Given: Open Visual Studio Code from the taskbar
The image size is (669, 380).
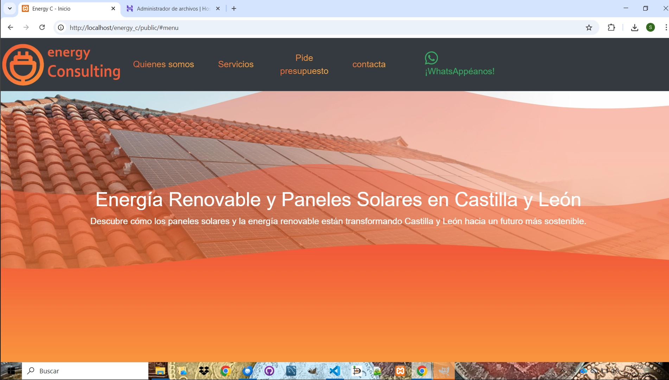Looking at the screenshot, I should click(334, 370).
